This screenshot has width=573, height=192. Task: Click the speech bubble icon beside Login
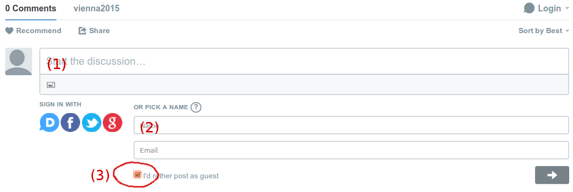[529, 8]
